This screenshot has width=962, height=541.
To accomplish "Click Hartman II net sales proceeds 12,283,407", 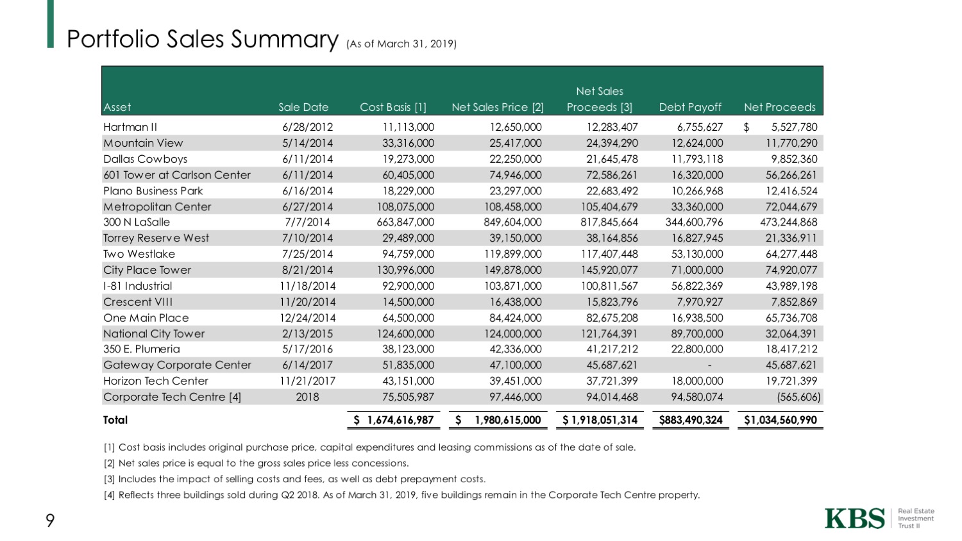I will (612, 127).
